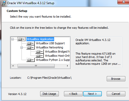Open dropdown arrow beside VirtualBox USB Support
Image resolution: width=129 pixels, height=101 pixels.
click(x=33, y=43)
